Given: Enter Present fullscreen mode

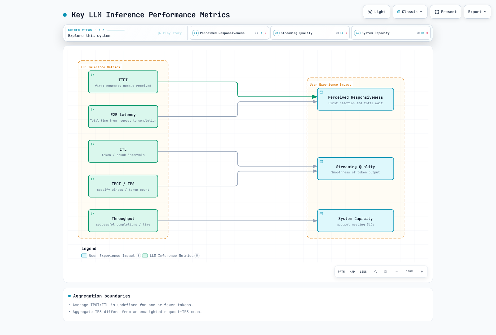Looking at the screenshot, I should (x=445, y=12).
